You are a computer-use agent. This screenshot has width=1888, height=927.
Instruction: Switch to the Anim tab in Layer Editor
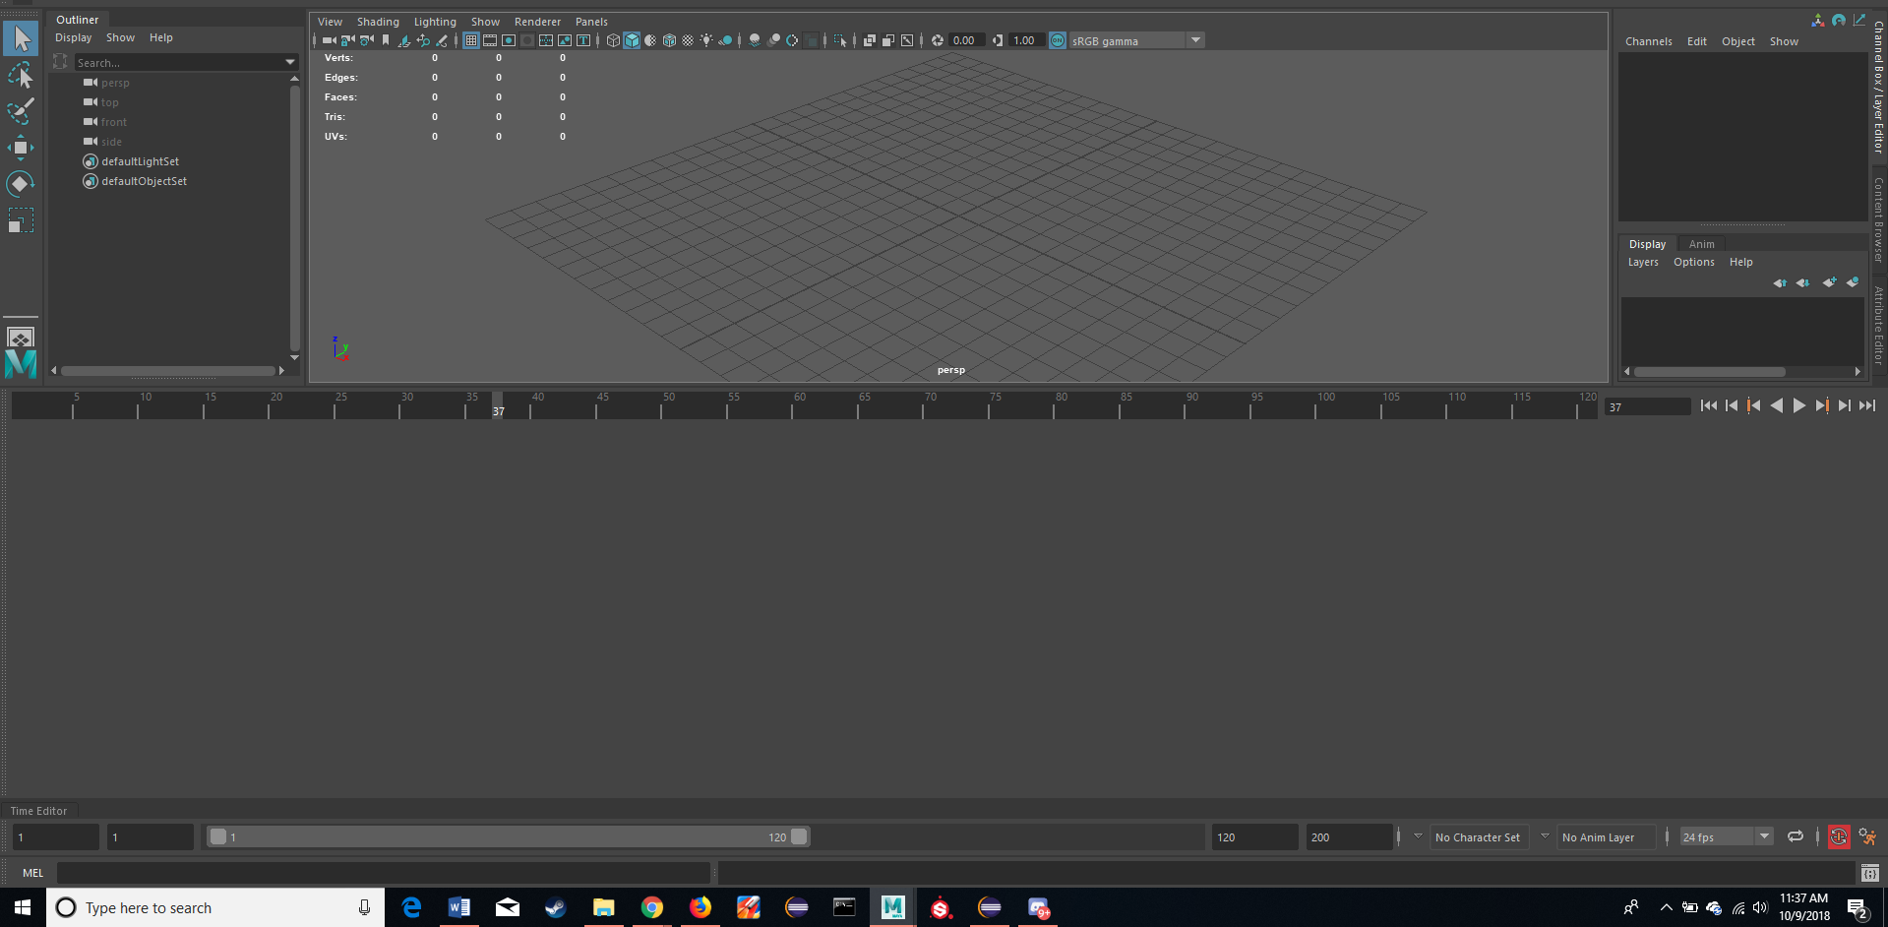(1702, 244)
